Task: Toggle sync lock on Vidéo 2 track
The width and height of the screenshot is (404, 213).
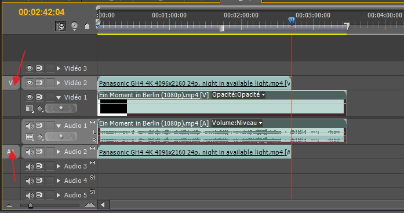Action: point(39,83)
